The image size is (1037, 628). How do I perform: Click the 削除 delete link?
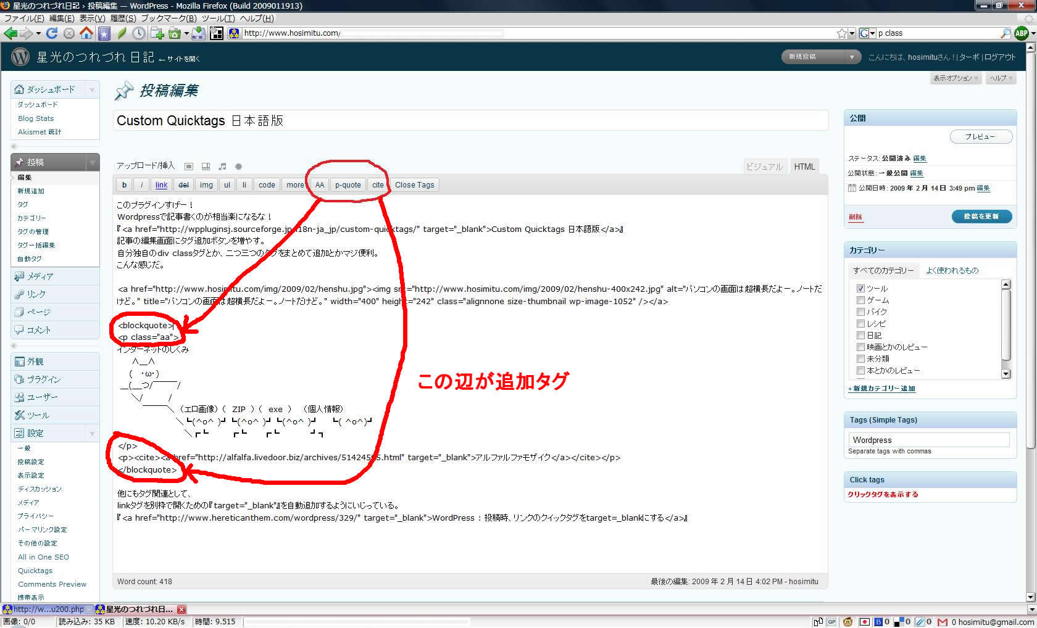pos(855,217)
